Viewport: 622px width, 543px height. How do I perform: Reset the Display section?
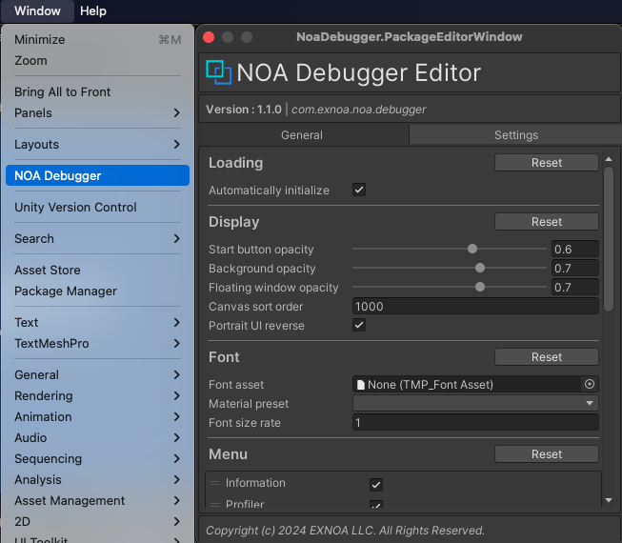[x=547, y=222]
